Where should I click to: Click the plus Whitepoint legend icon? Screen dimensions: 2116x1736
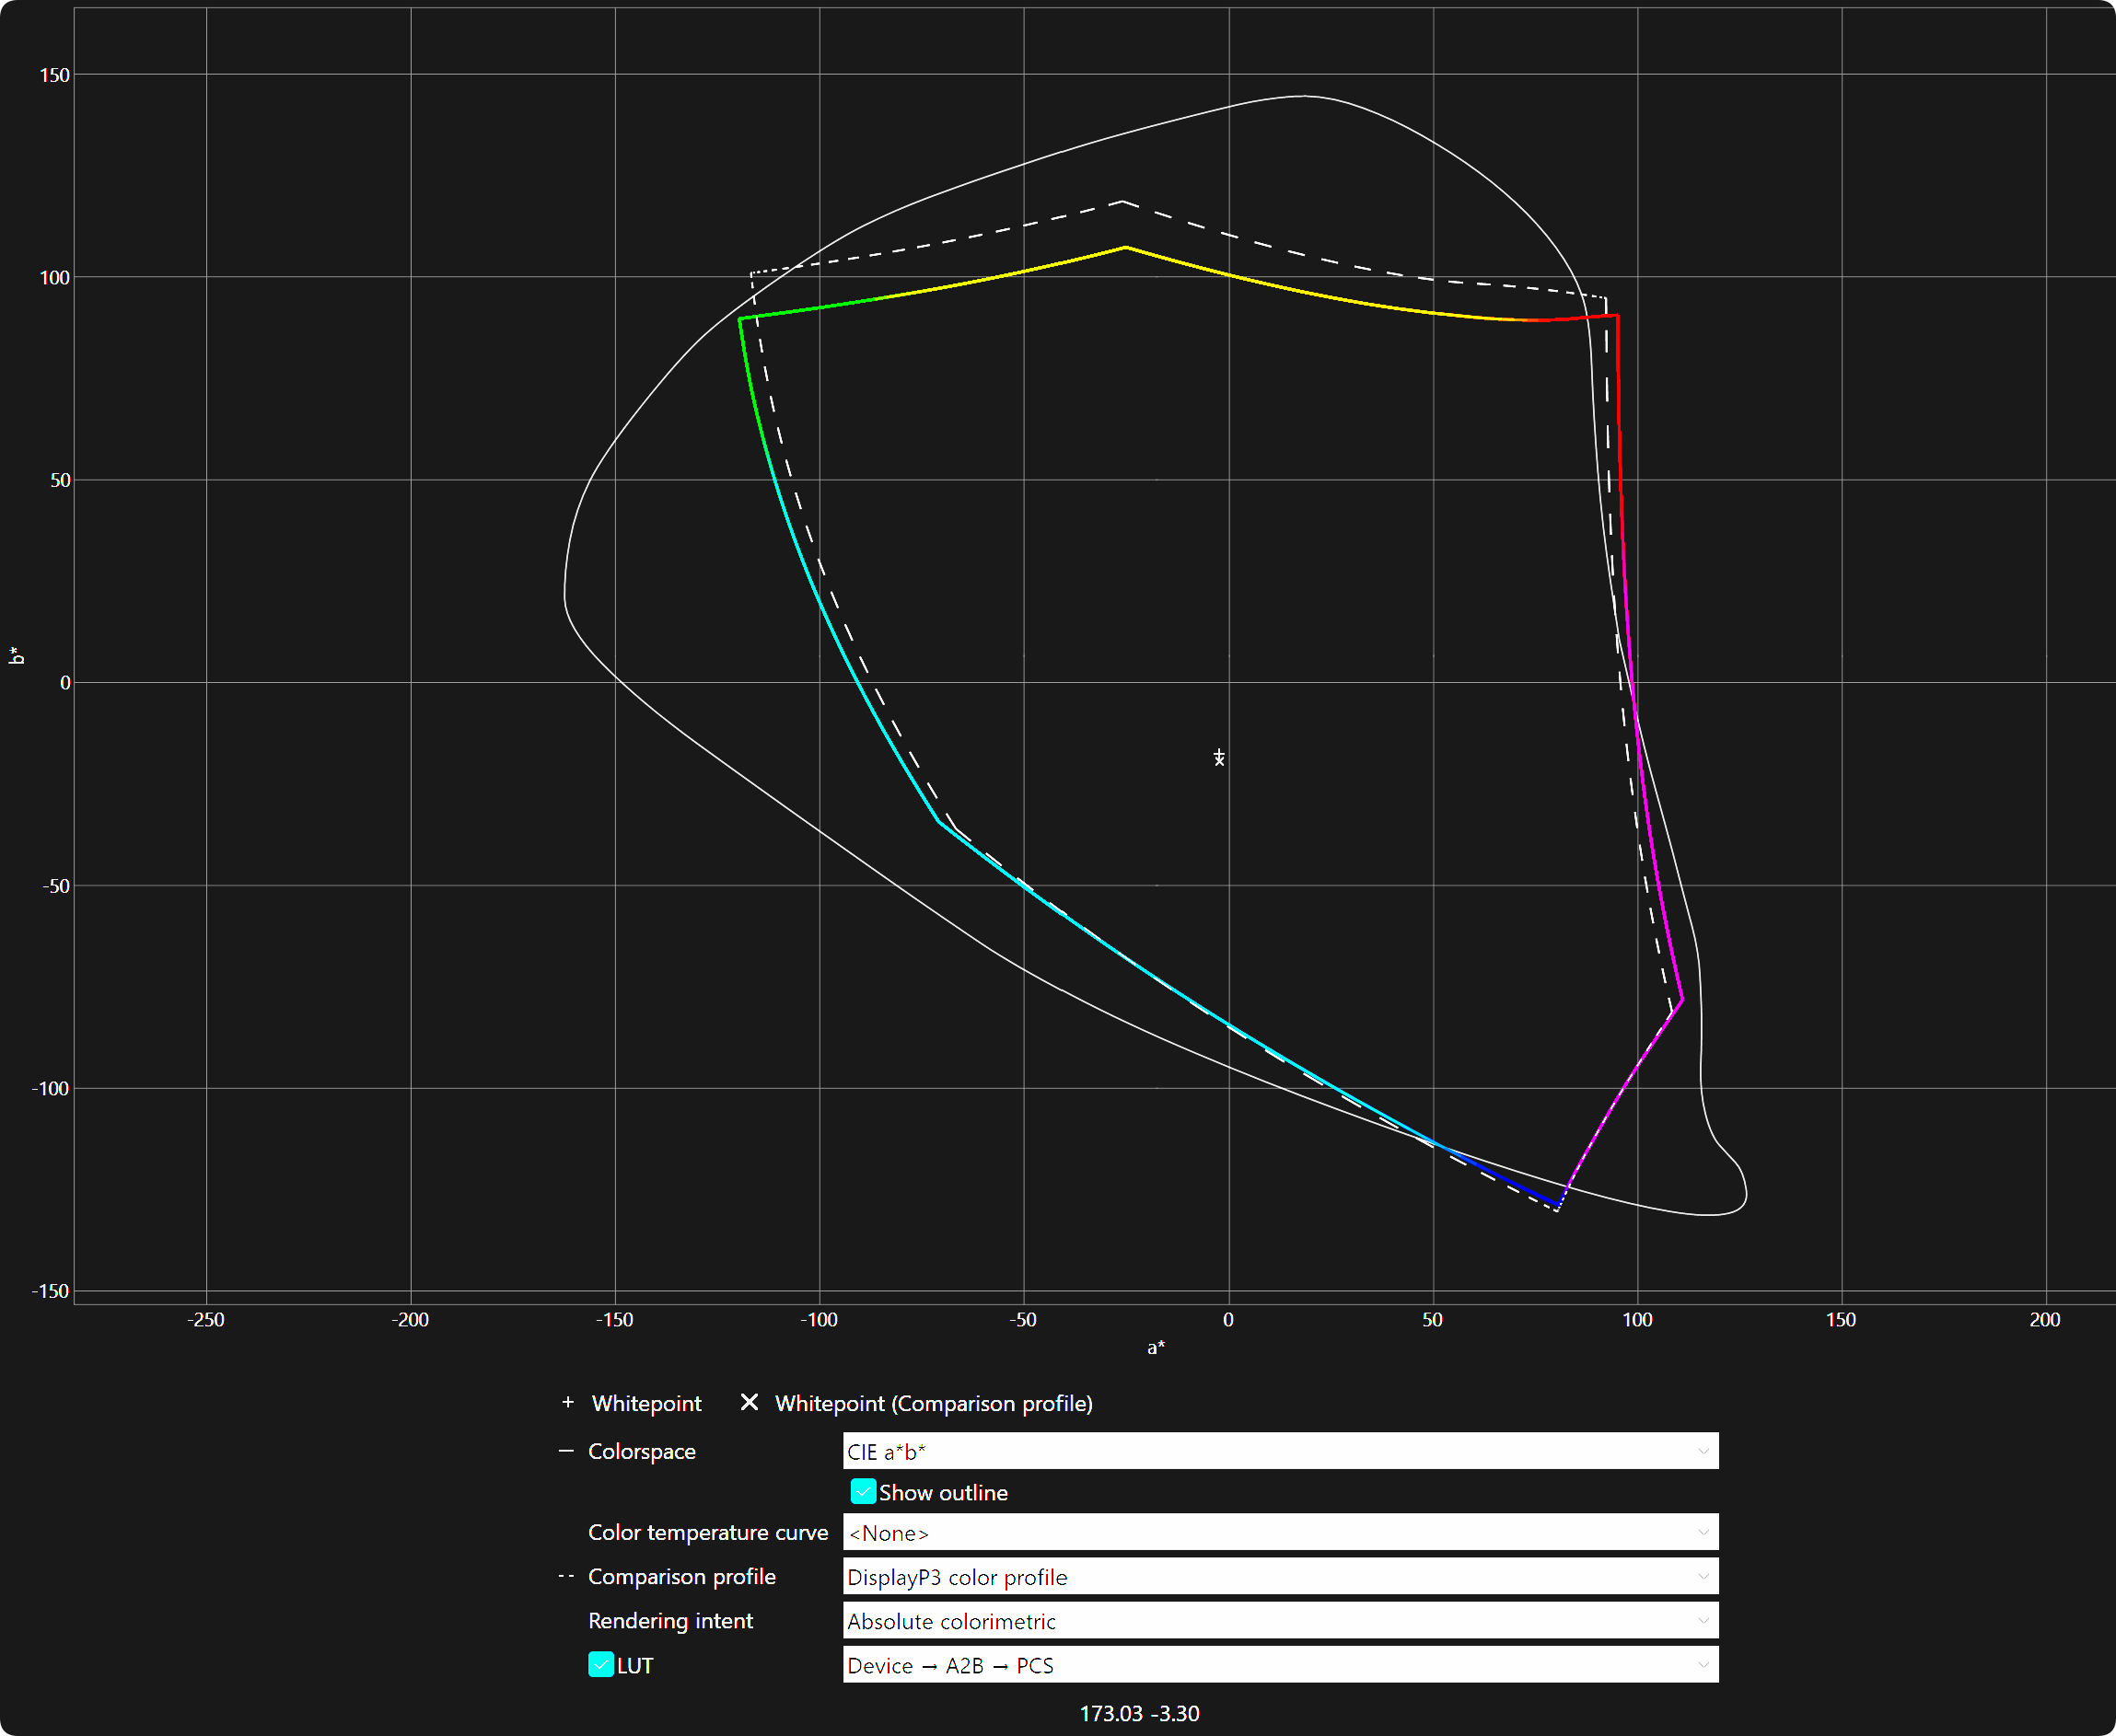pos(567,1402)
